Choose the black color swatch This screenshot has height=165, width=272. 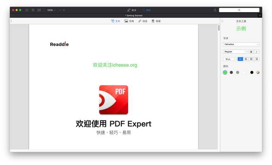click(252, 72)
